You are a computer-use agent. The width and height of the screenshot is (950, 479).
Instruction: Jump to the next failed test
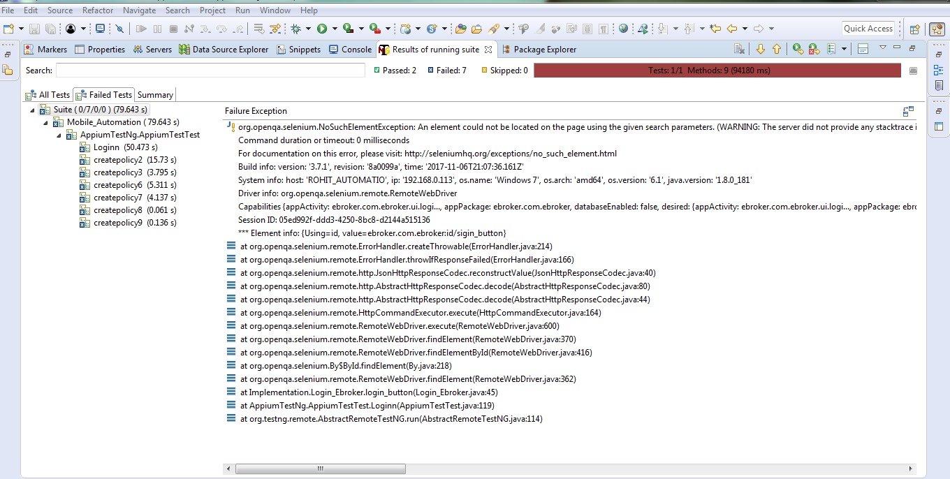[760, 48]
